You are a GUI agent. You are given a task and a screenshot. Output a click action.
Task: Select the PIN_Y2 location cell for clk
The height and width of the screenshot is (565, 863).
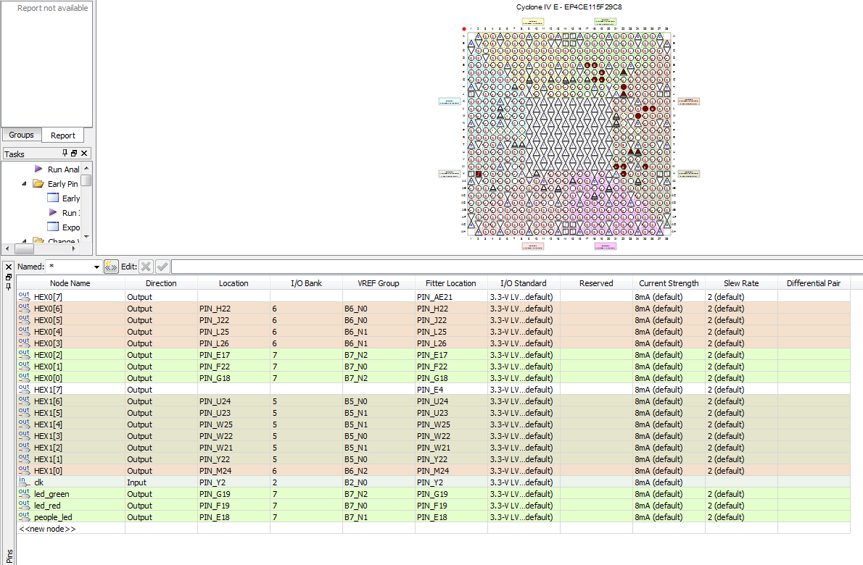[x=233, y=482]
